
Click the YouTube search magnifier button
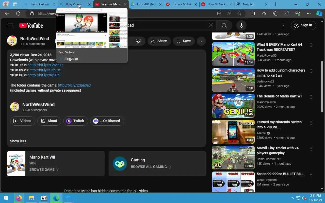point(224,25)
